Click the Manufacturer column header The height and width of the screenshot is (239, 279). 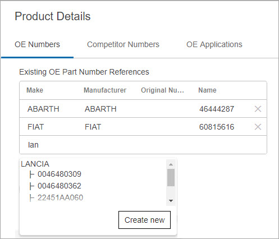(x=105, y=90)
